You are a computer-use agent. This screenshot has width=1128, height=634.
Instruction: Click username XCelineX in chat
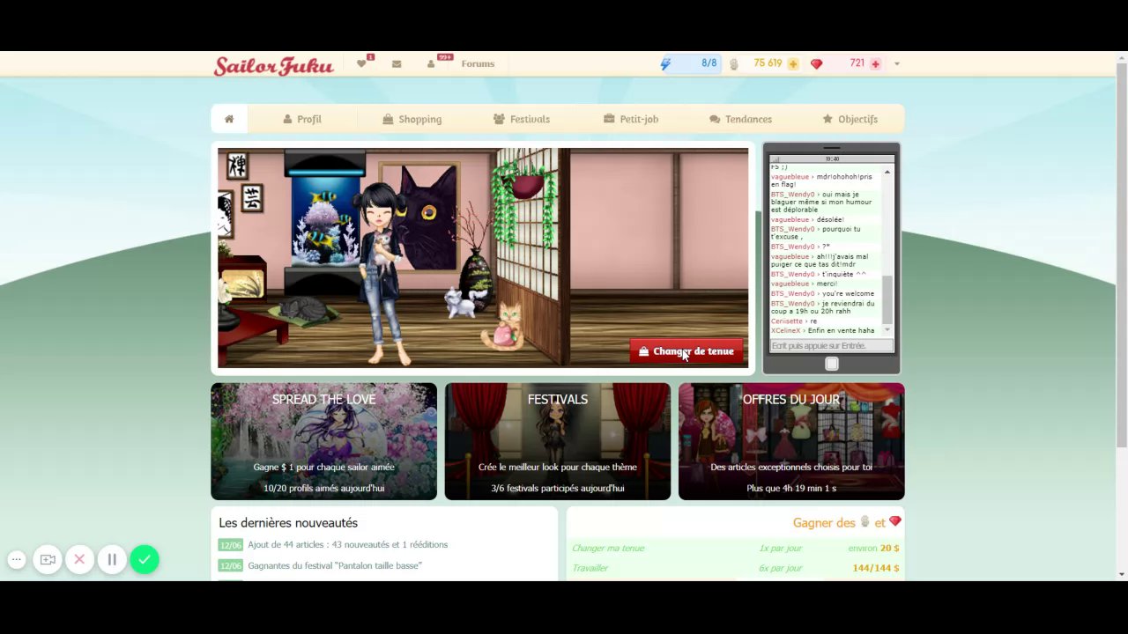(x=786, y=330)
